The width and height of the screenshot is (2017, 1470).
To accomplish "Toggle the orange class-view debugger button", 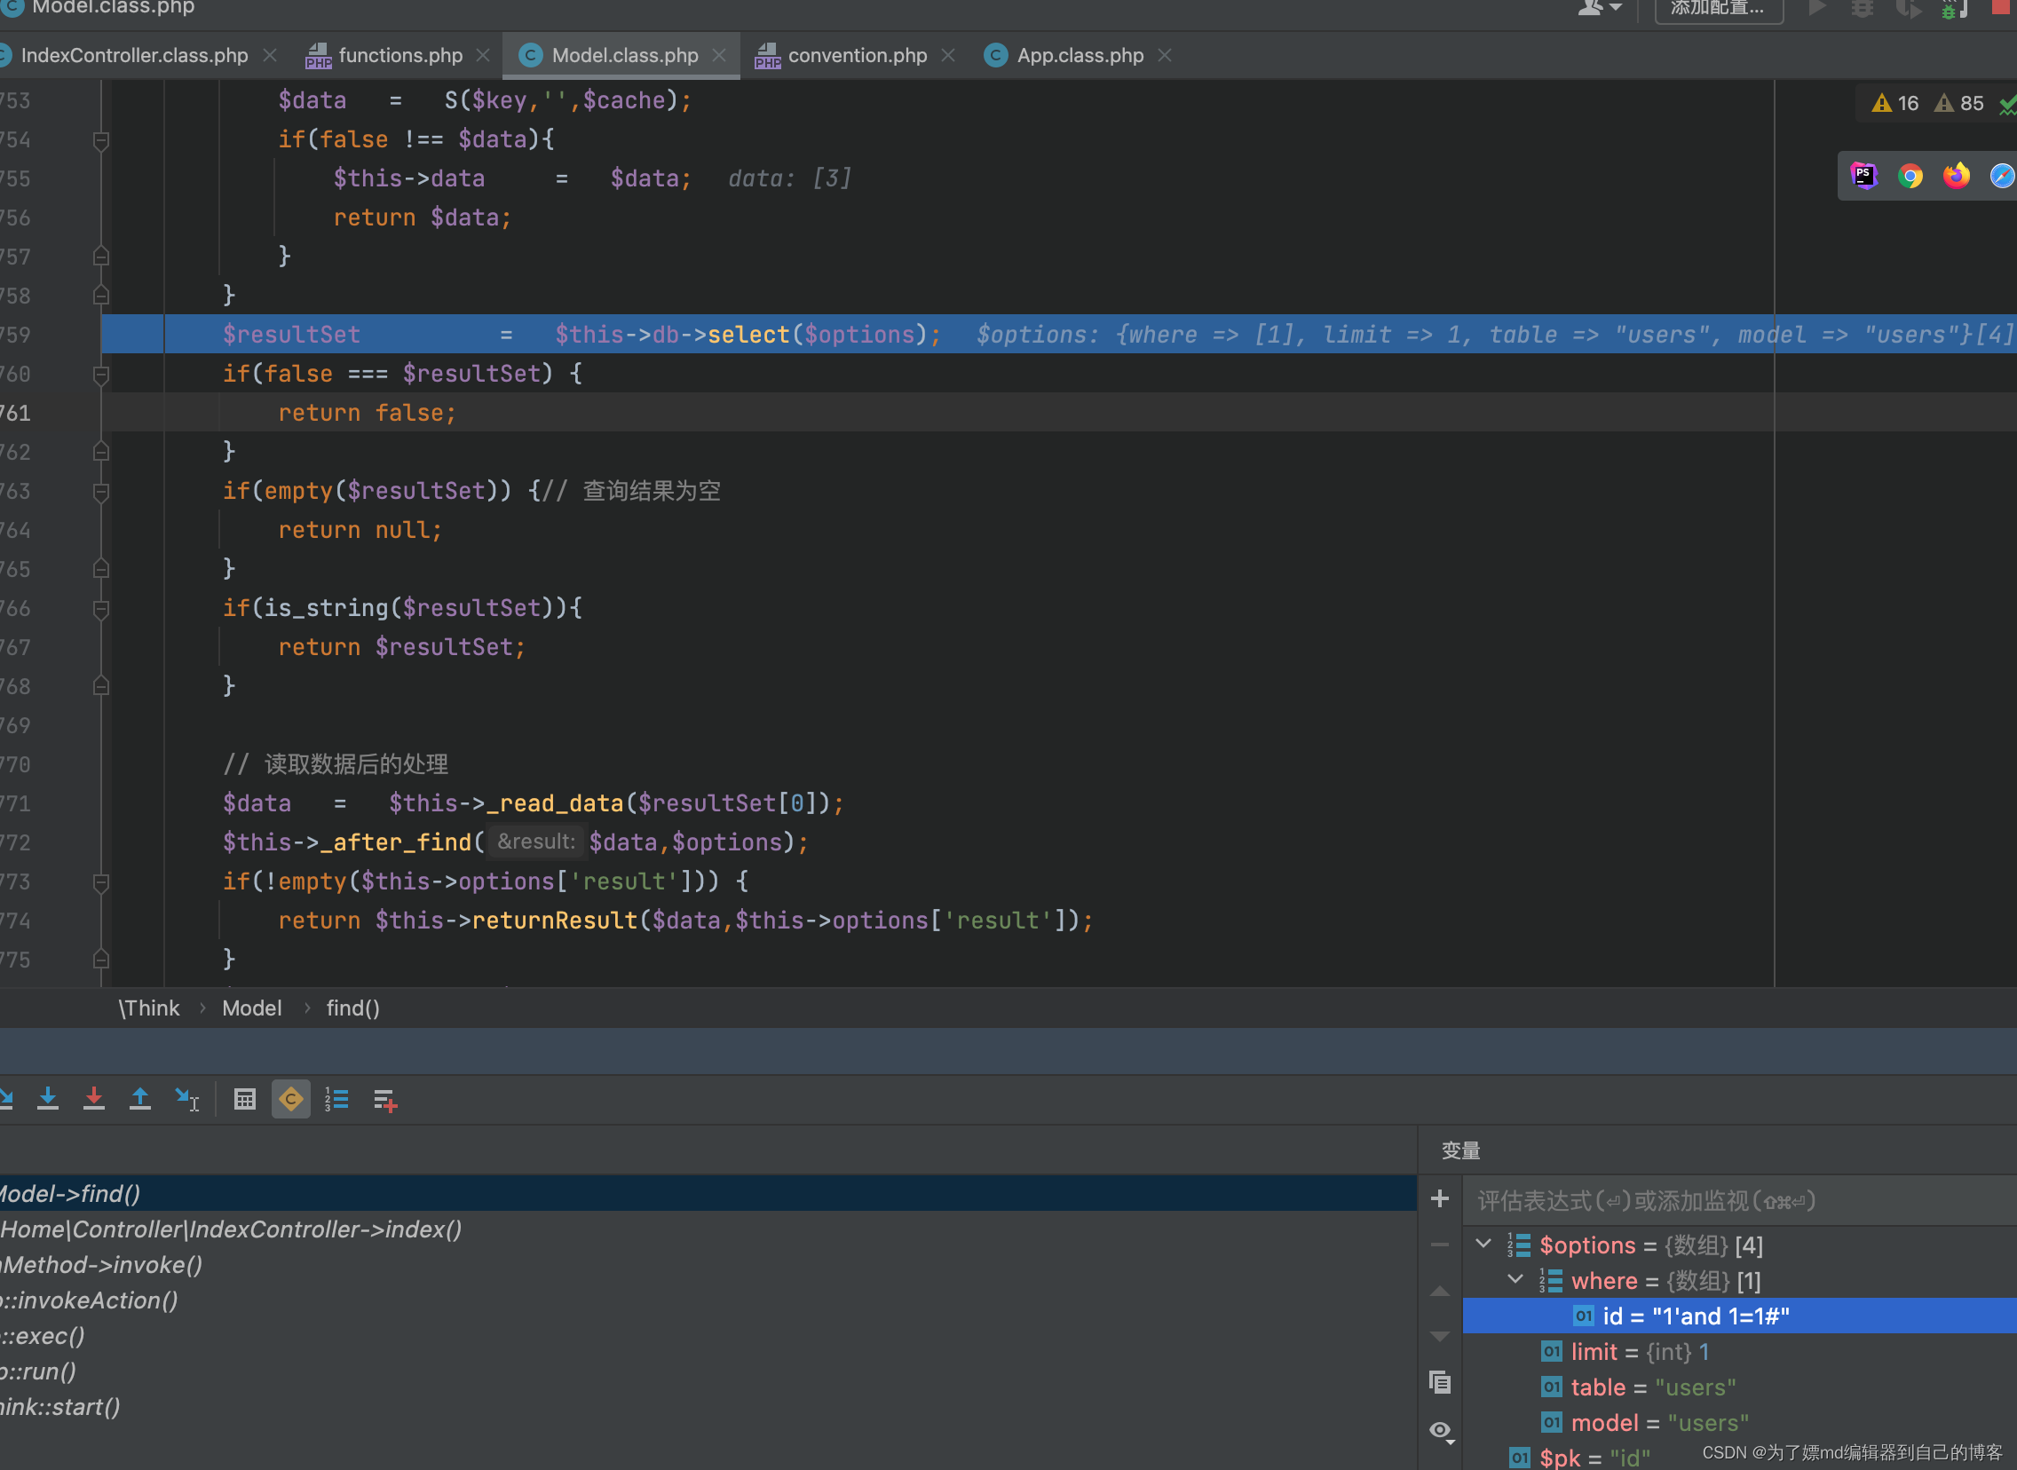I will [x=291, y=1100].
